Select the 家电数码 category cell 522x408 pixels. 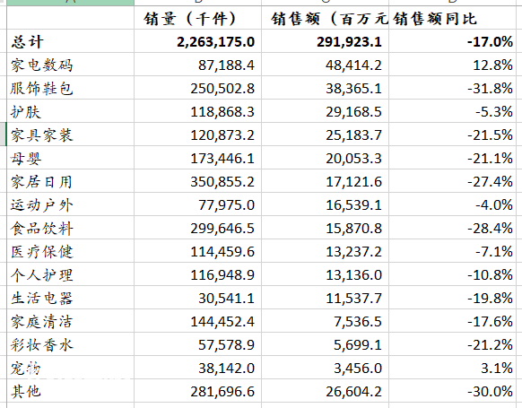pyautogui.click(x=70, y=65)
